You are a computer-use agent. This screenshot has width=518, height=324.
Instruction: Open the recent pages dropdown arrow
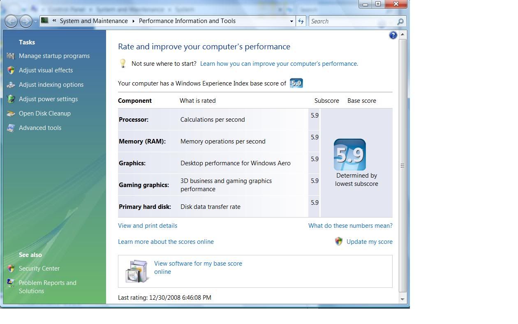pyautogui.click(x=36, y=21)
